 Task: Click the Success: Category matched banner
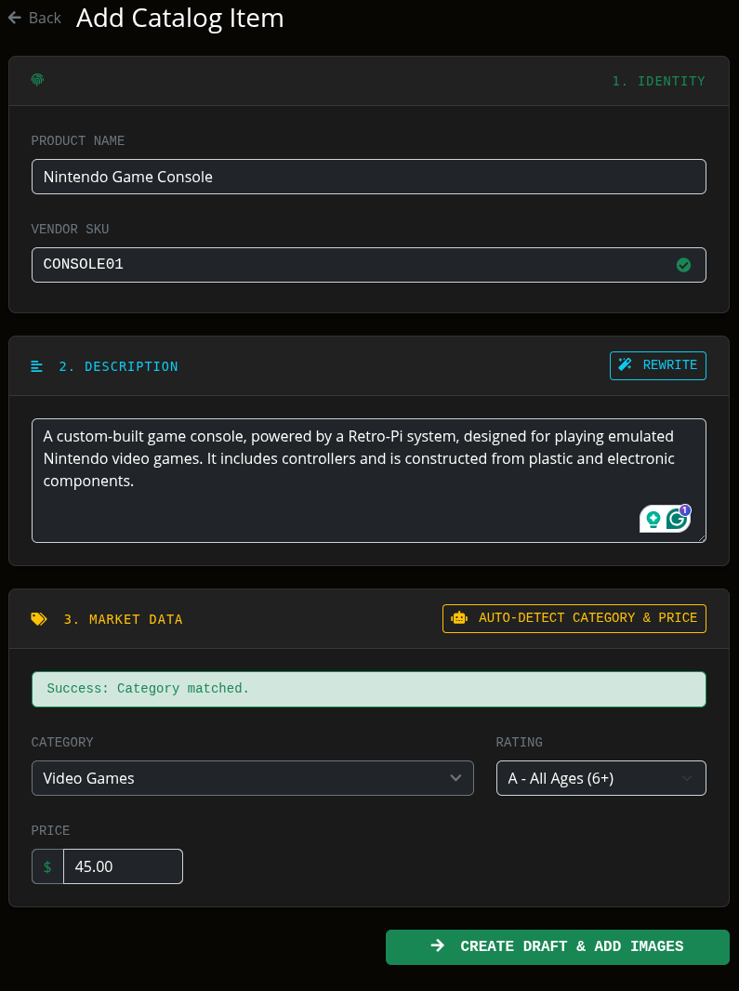click(x=368, y=688)
